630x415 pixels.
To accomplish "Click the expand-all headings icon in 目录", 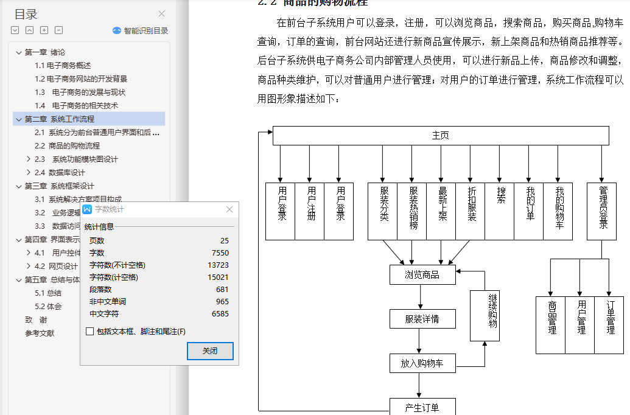I will tap(15, 30).
